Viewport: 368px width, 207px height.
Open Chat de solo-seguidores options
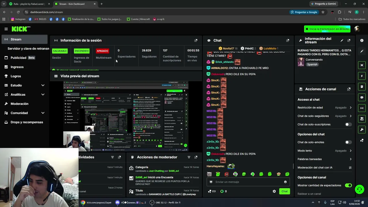325,116
